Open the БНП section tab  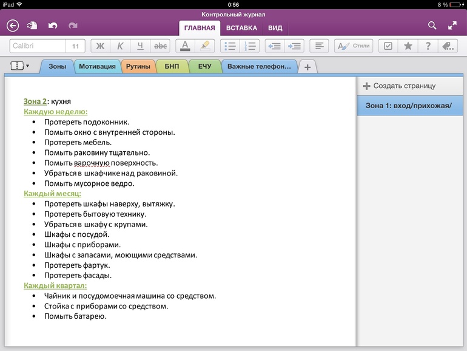point(172,66)
